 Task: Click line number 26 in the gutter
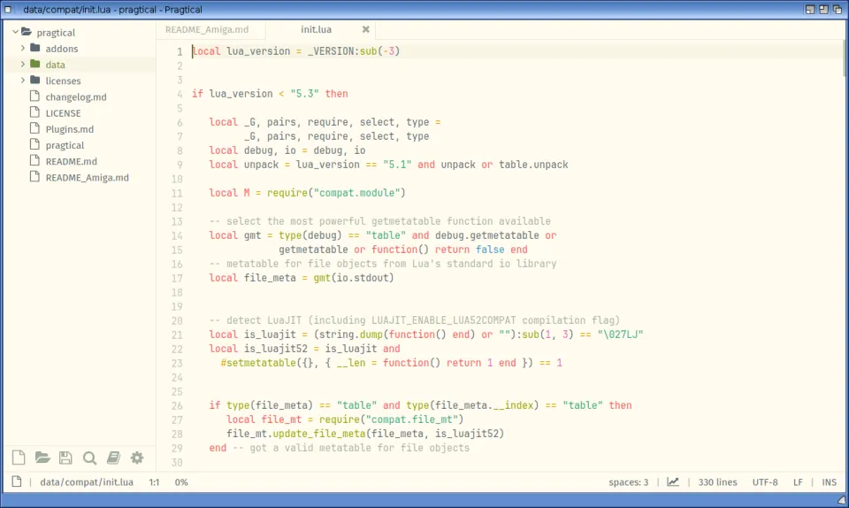(177, 405)
